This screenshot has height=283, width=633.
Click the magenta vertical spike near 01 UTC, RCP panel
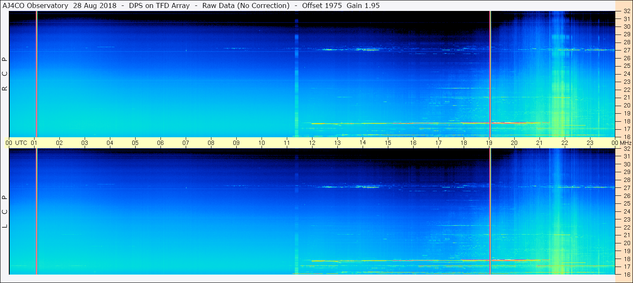click(37, 74)
